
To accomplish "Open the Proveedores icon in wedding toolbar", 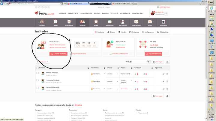I will pos(69,23).
